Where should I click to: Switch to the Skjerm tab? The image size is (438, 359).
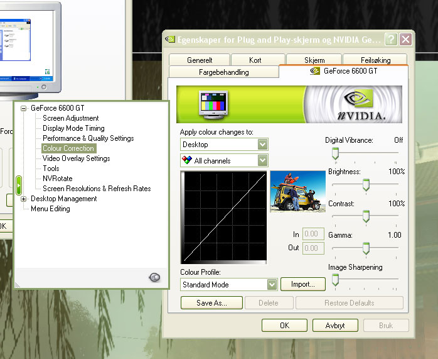point(314,60)
